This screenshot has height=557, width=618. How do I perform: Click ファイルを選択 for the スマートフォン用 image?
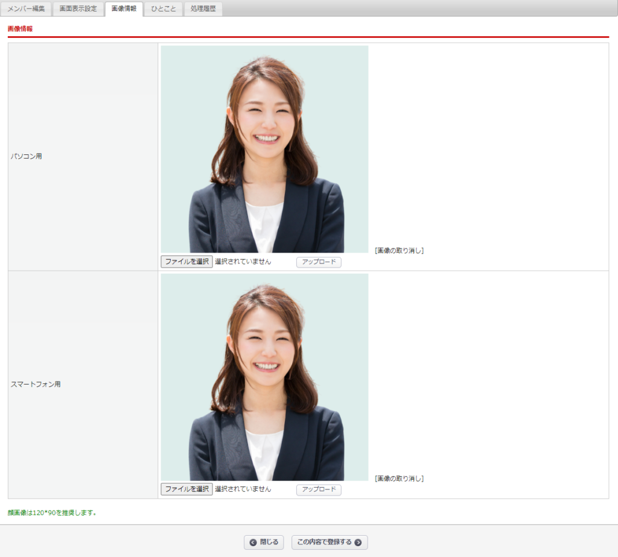(x=186, y=489)
